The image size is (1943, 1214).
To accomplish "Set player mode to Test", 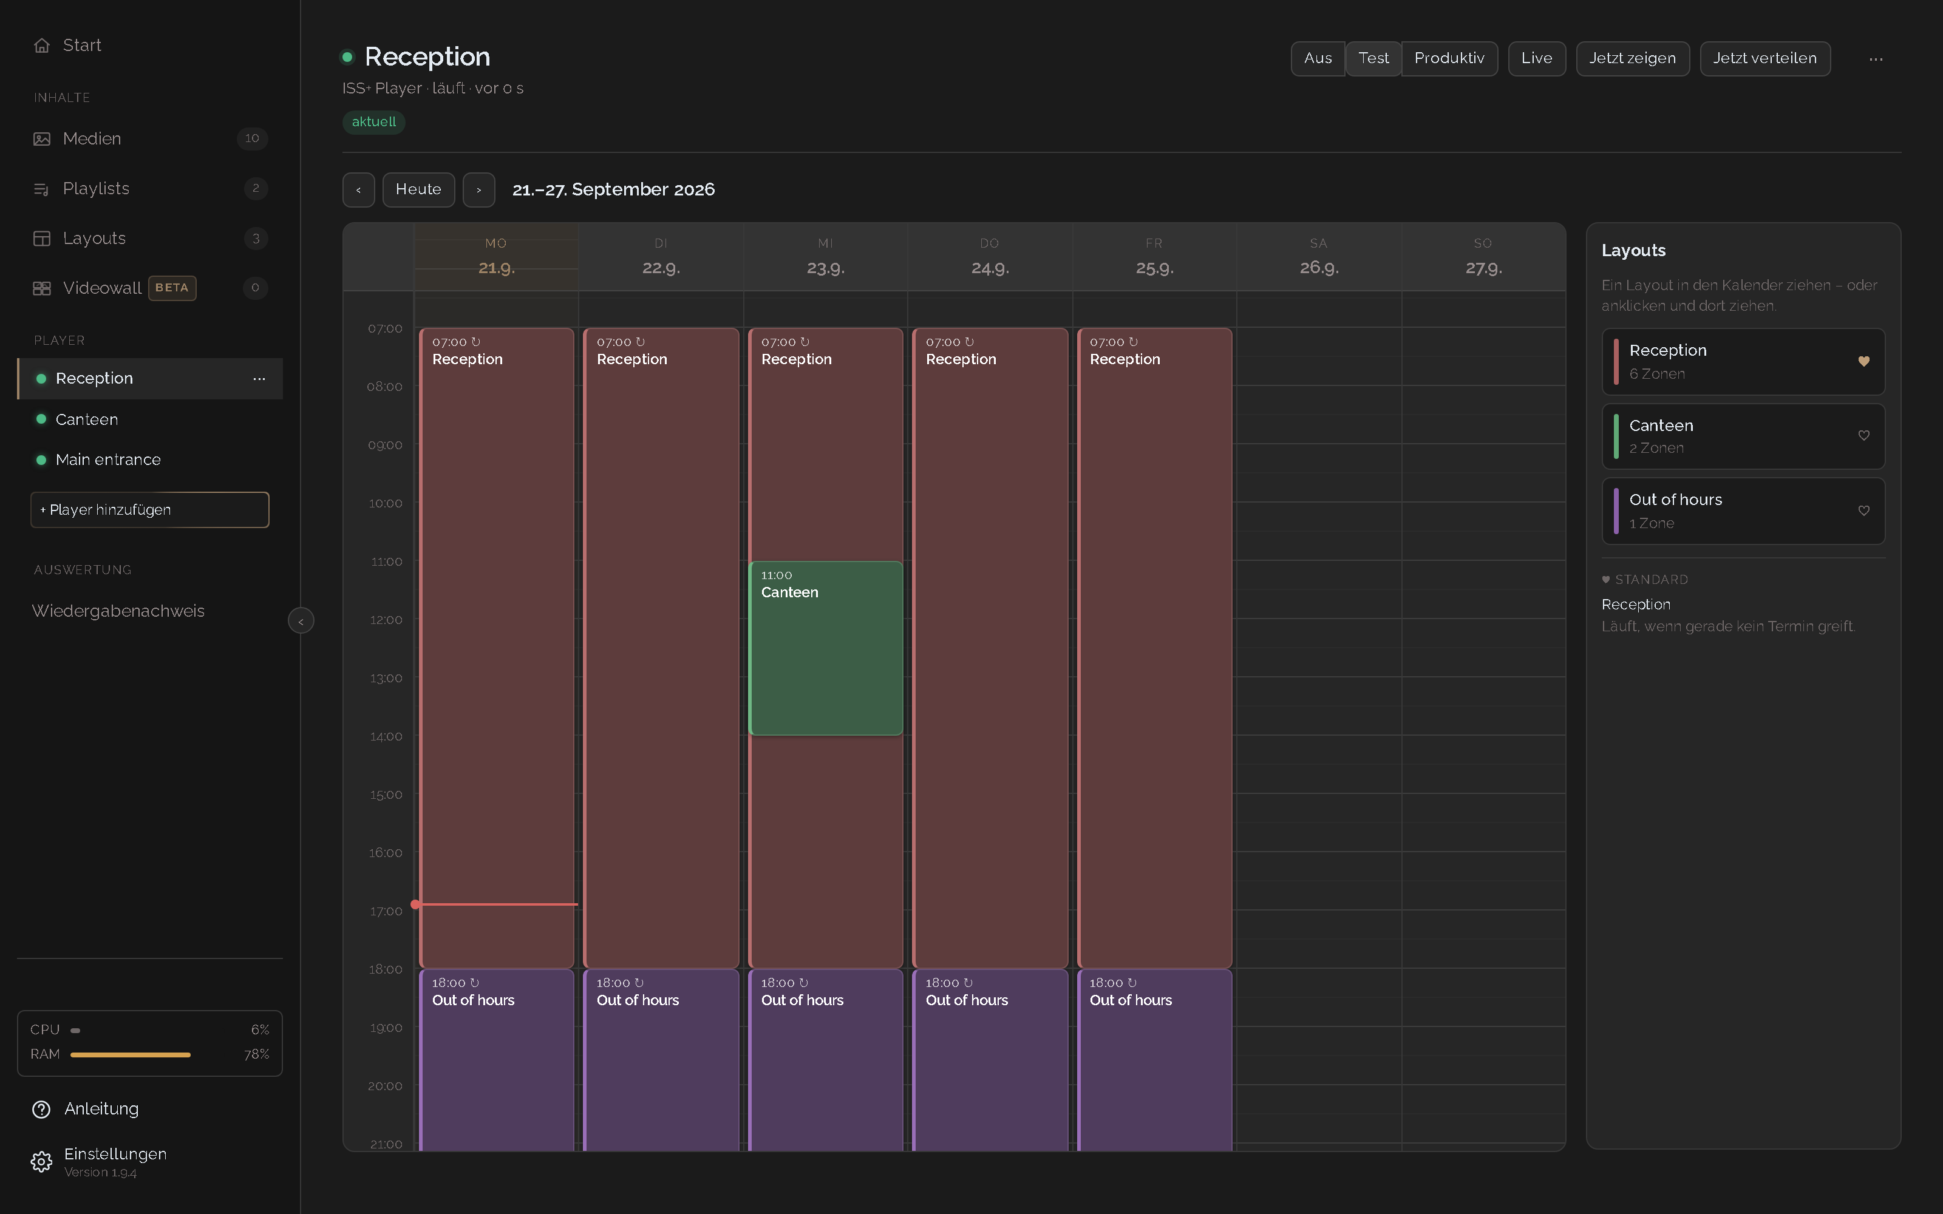I will pyautogui.click(x=1373, y=59).
